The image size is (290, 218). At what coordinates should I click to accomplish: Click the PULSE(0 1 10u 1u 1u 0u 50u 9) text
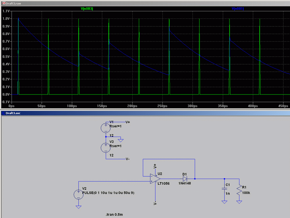(x=108, y=193)
